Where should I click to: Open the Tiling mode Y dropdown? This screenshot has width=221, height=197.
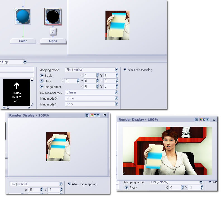click(x=92, y=104)
